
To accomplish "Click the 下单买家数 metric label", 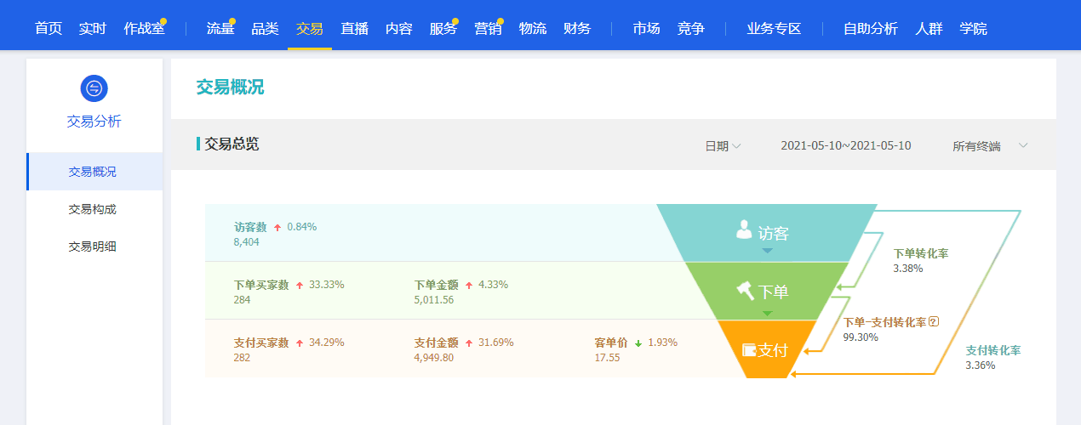I will (261, 286).
